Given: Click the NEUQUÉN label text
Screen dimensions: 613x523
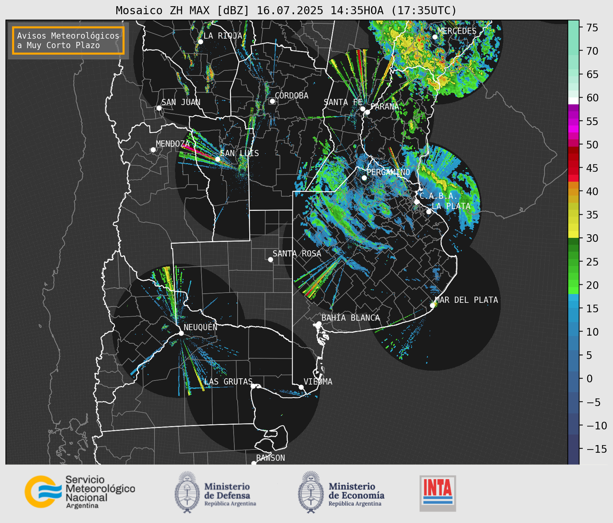Looking at the screenshot, I should pos(200,327).
